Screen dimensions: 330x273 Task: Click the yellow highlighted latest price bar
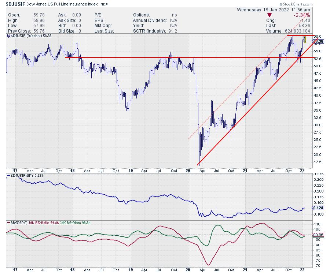tap(305, 39)
